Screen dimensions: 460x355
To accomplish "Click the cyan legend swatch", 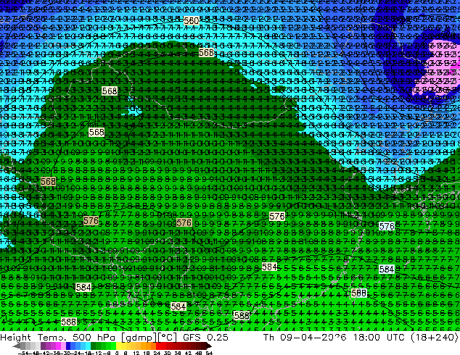I will [x=88, y=346].
